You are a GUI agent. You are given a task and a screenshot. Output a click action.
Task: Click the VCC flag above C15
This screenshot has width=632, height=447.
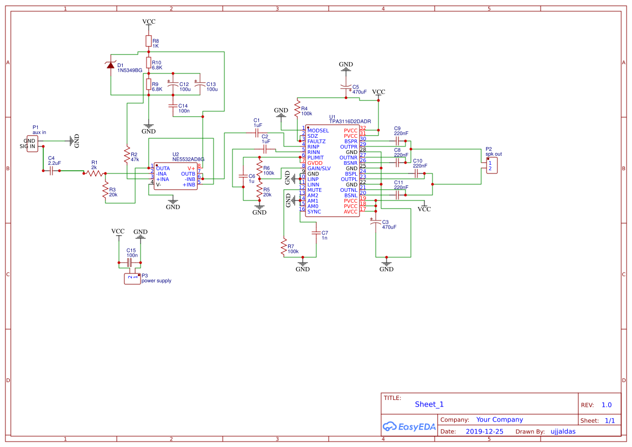click(x=118, y=233)
